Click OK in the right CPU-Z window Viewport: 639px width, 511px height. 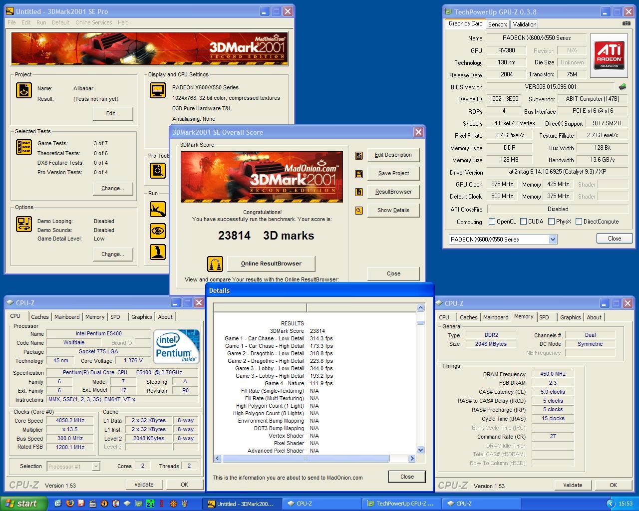pyautogui.click(x=613, y=485)
